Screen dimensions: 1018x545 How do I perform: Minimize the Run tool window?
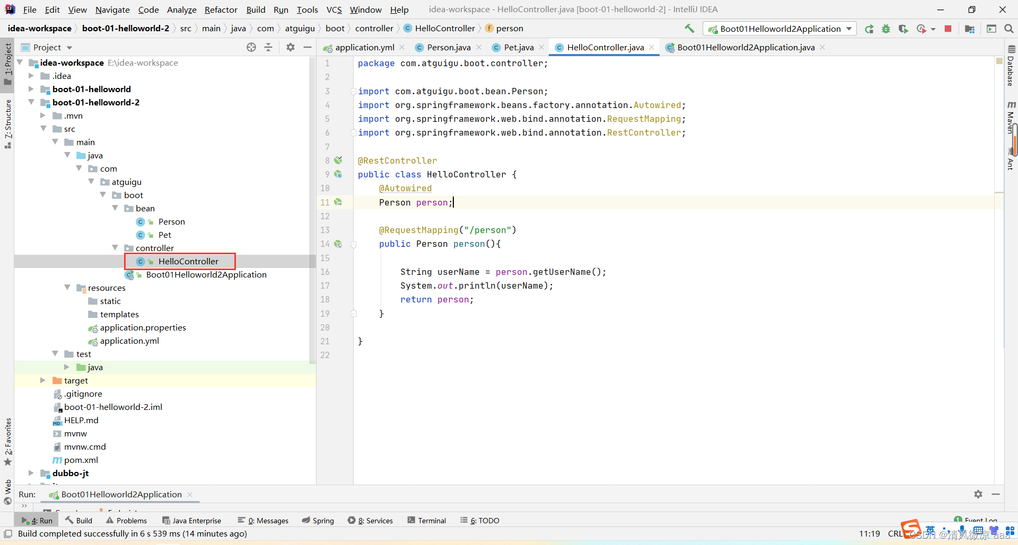coord(996,494)
